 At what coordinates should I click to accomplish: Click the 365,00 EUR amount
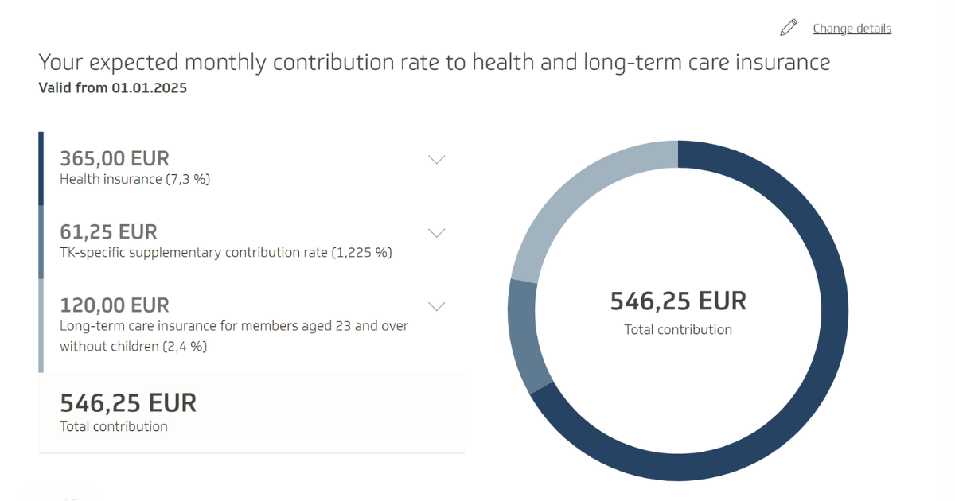115,158
